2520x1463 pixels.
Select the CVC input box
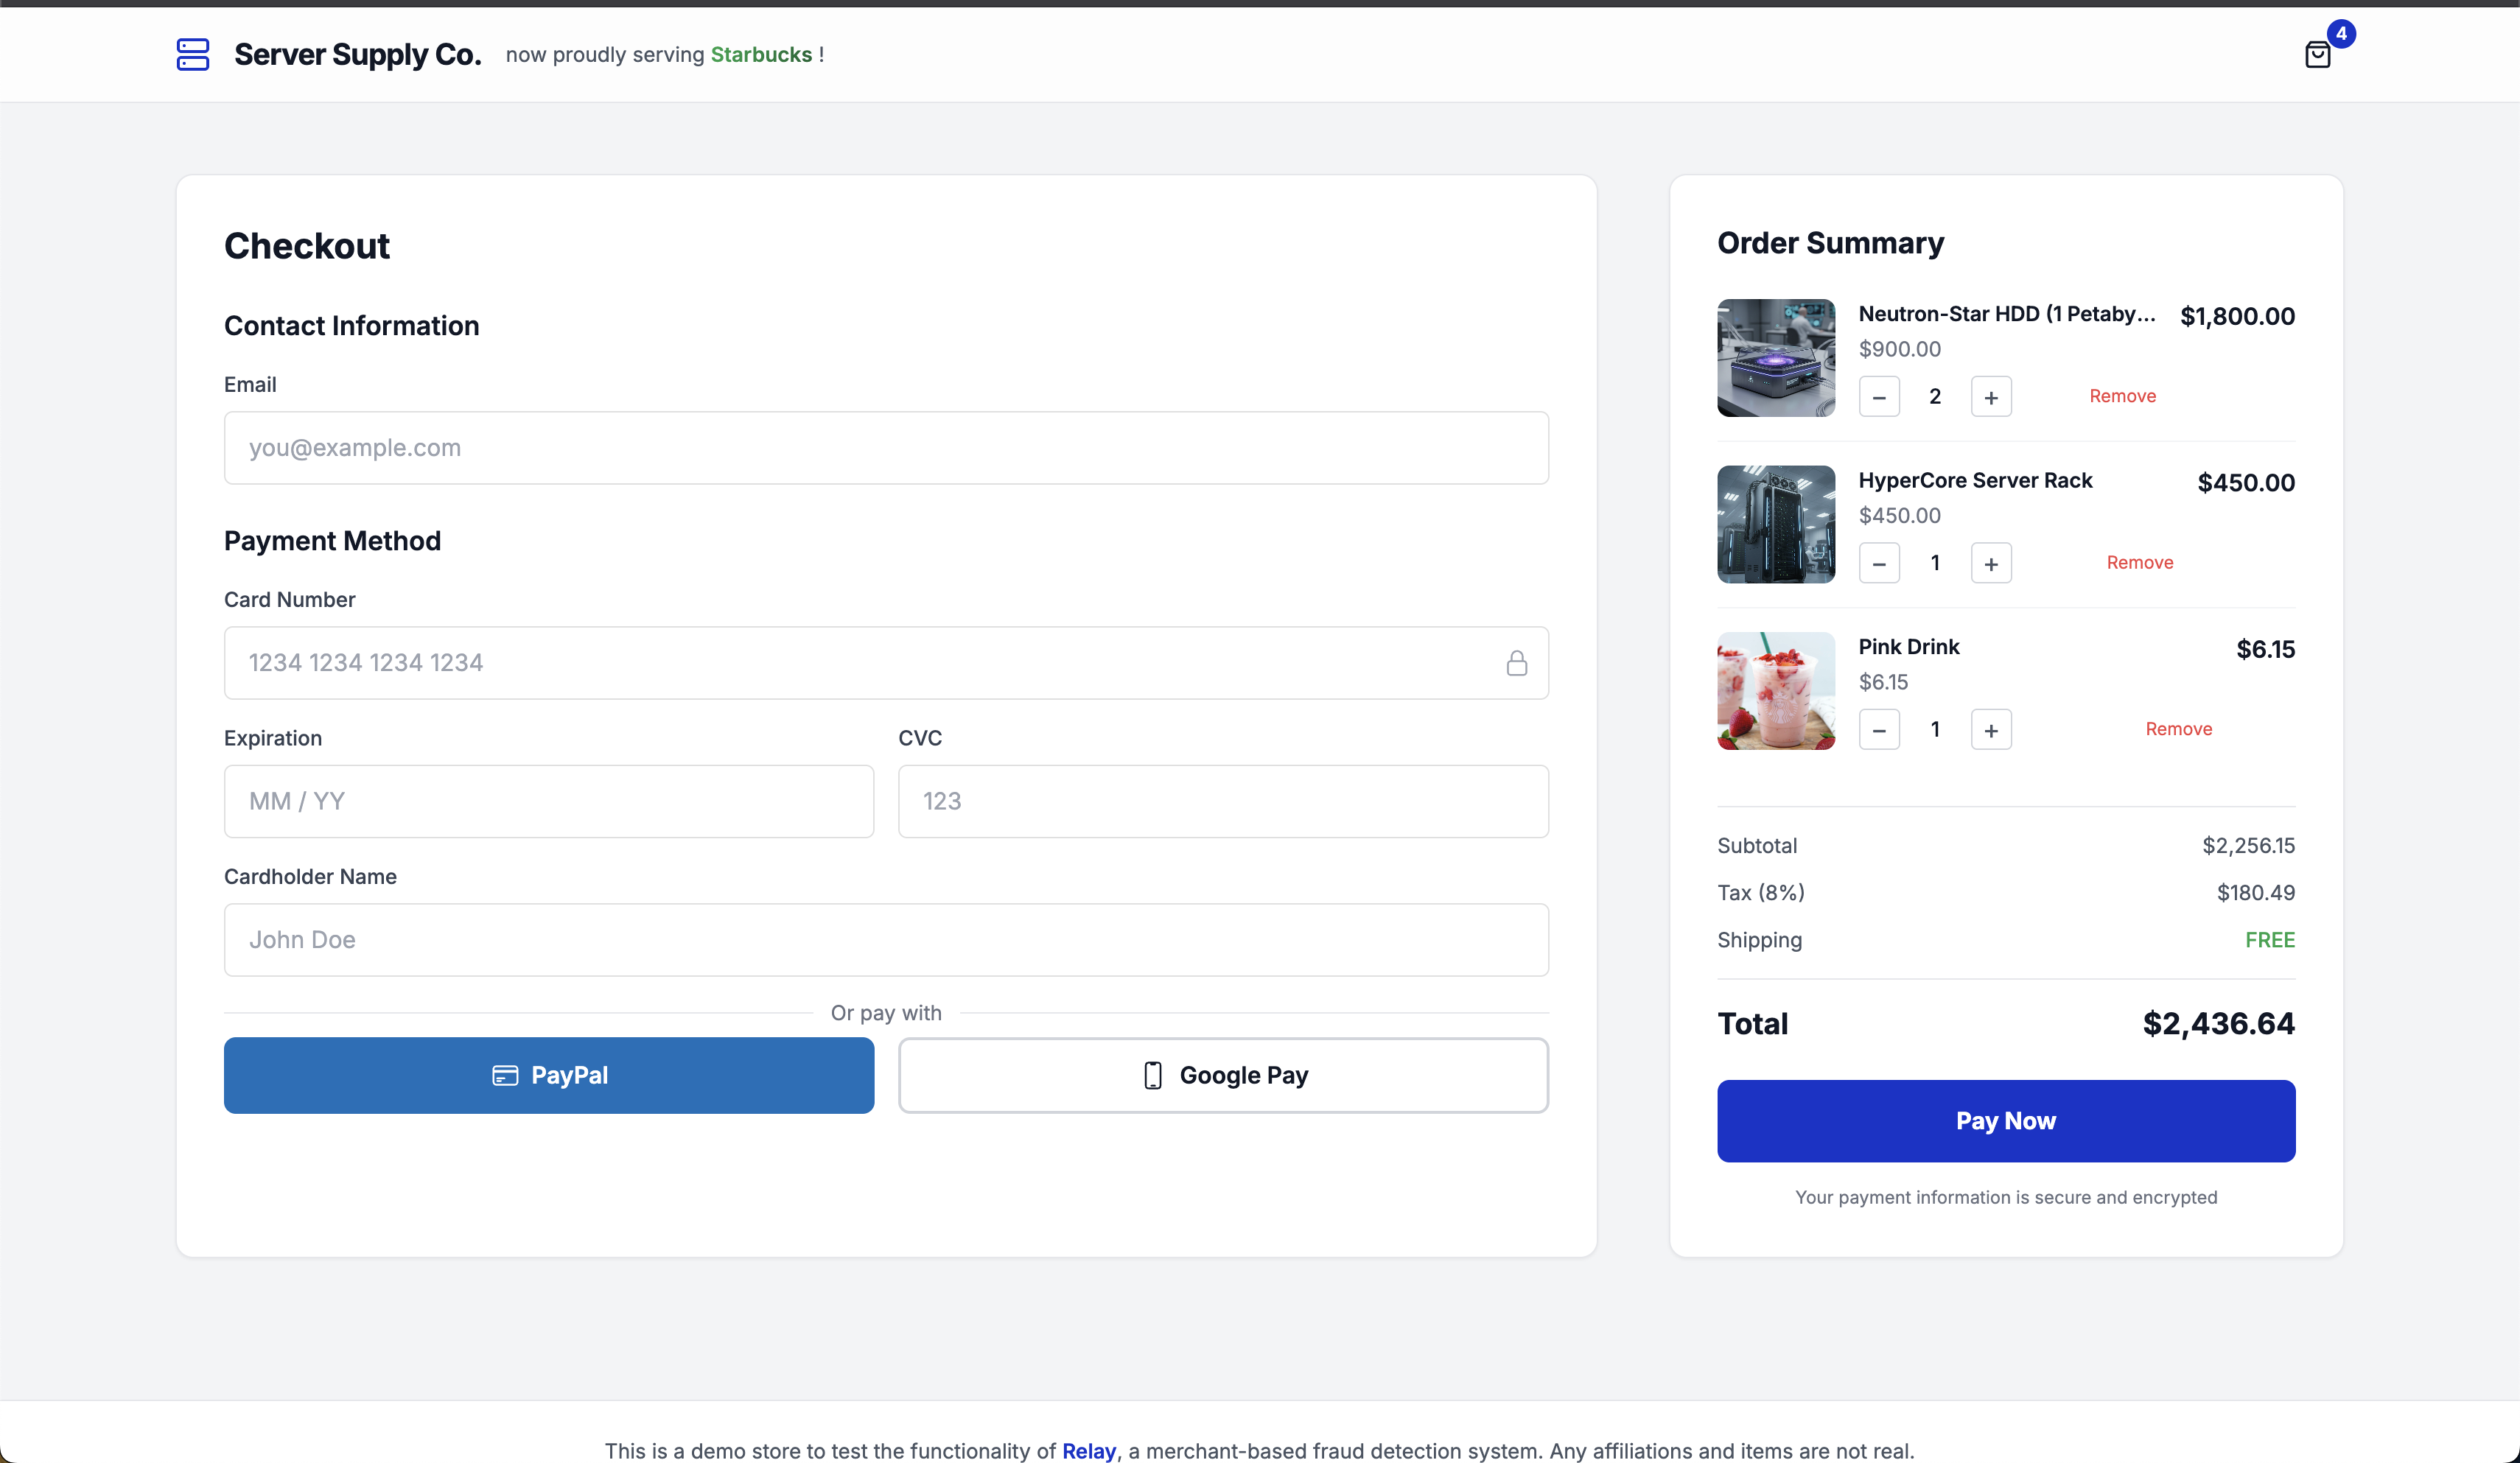(1222, 801)
